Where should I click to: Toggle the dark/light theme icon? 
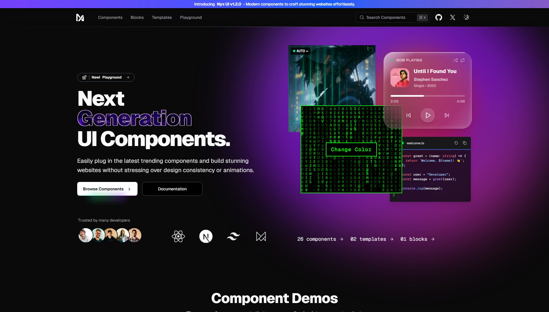466,17
